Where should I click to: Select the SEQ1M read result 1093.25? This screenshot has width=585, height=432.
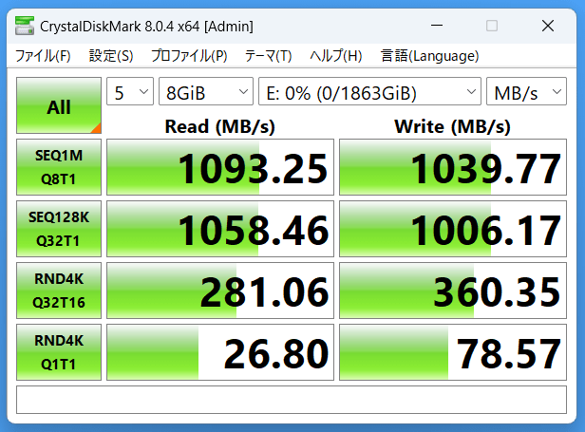220,167
